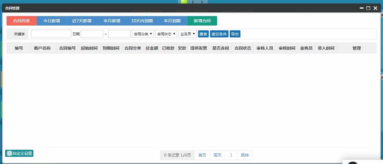Click the 合同编号 column header

click(67, 48)
